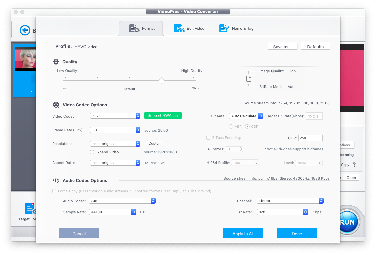Click the document icon beside Image Quality
This screenshot has height=255, width=376.
pyautogui.click(x=249, y=79)
